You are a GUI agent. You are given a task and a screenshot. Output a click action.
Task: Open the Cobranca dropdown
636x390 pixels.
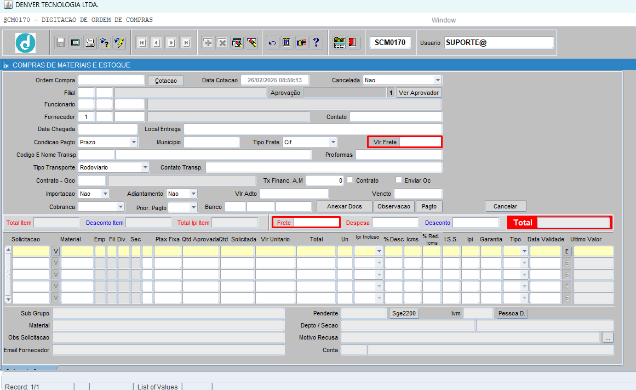click(121, 207)
